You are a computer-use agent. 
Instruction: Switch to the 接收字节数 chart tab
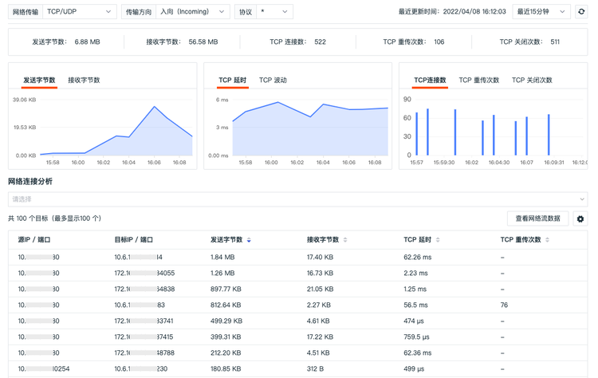pos(84,81)
